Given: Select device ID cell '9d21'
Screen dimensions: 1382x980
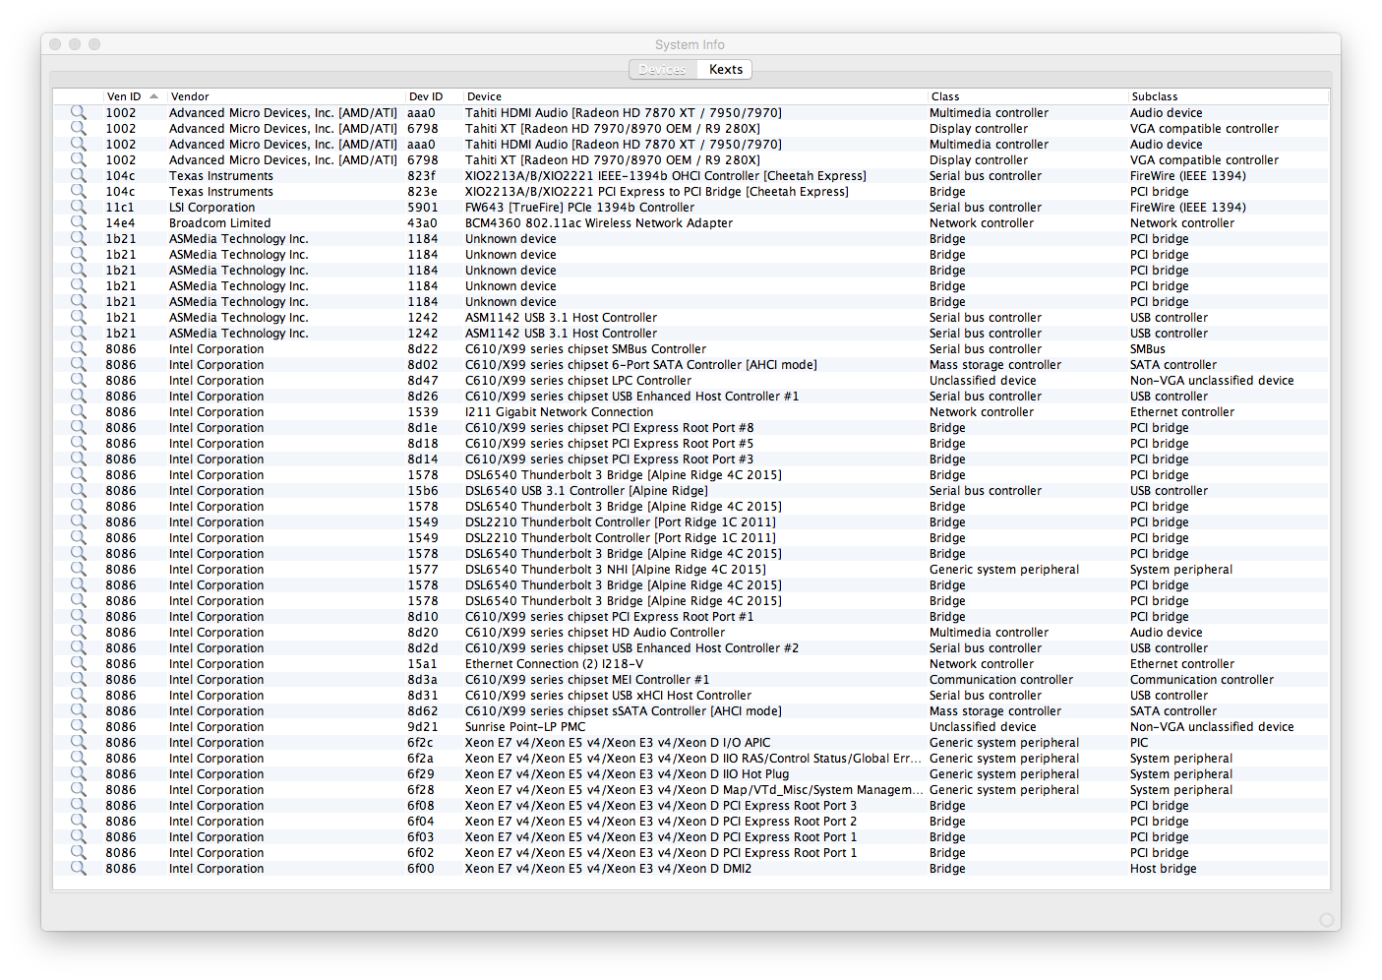Looking at the screenshot, I should (423, 727).
